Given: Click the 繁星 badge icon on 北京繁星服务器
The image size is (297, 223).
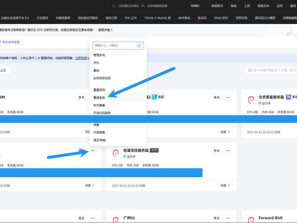Looking at the screenshot, I should [288, 97].
